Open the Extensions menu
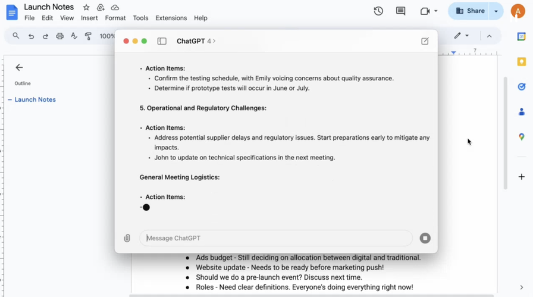 tap(171, 18)
